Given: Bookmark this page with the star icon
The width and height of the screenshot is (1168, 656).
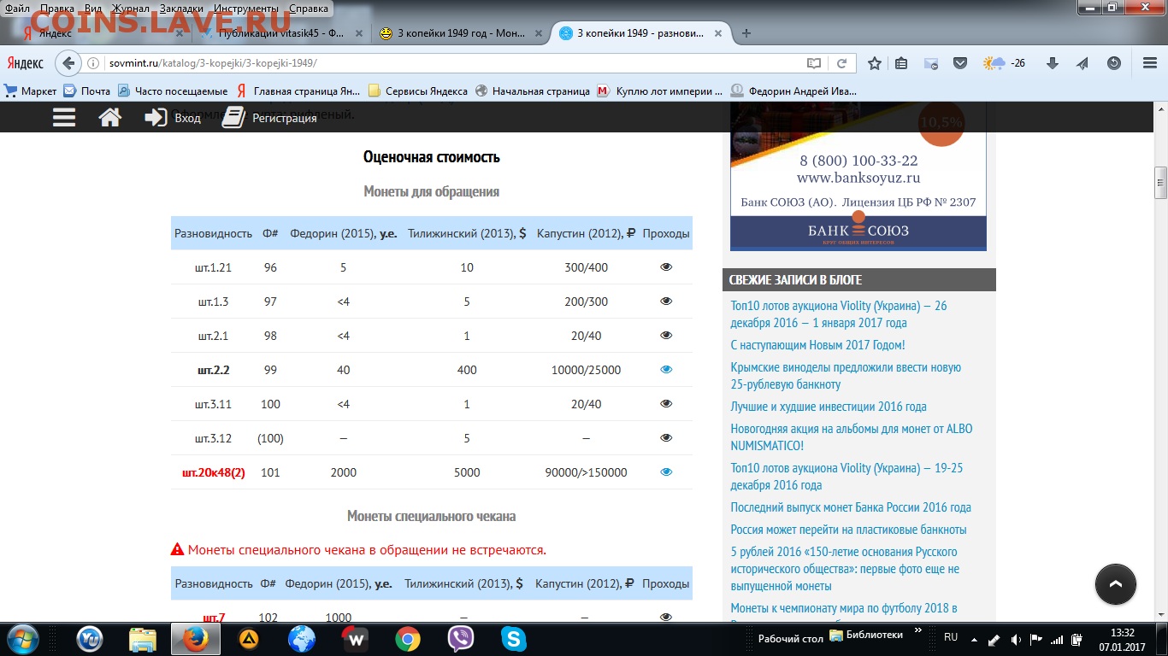Looking at the screenshot, I should click(874, 63).
